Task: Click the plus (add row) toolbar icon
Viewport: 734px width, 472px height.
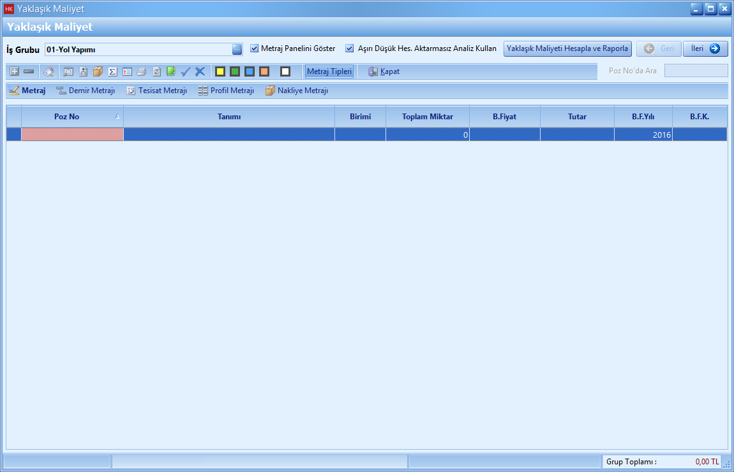Action: point(15,71)
